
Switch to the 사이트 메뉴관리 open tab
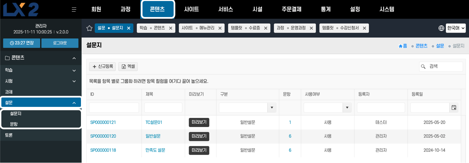tap(198, 28)
